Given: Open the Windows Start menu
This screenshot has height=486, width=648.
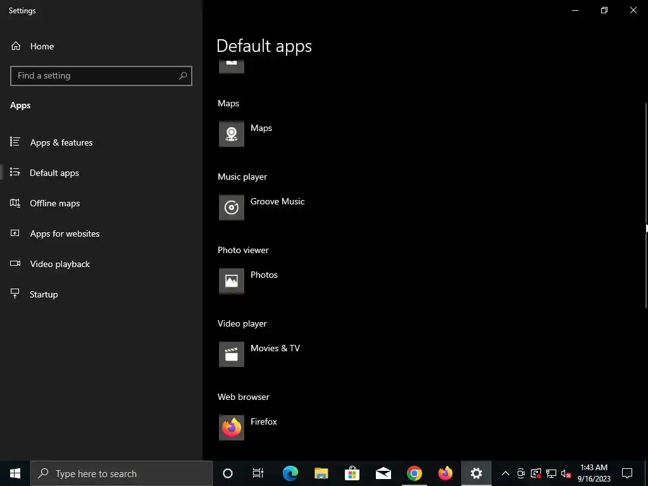Looking at the screenshot, I should click(x=15, y=473).
